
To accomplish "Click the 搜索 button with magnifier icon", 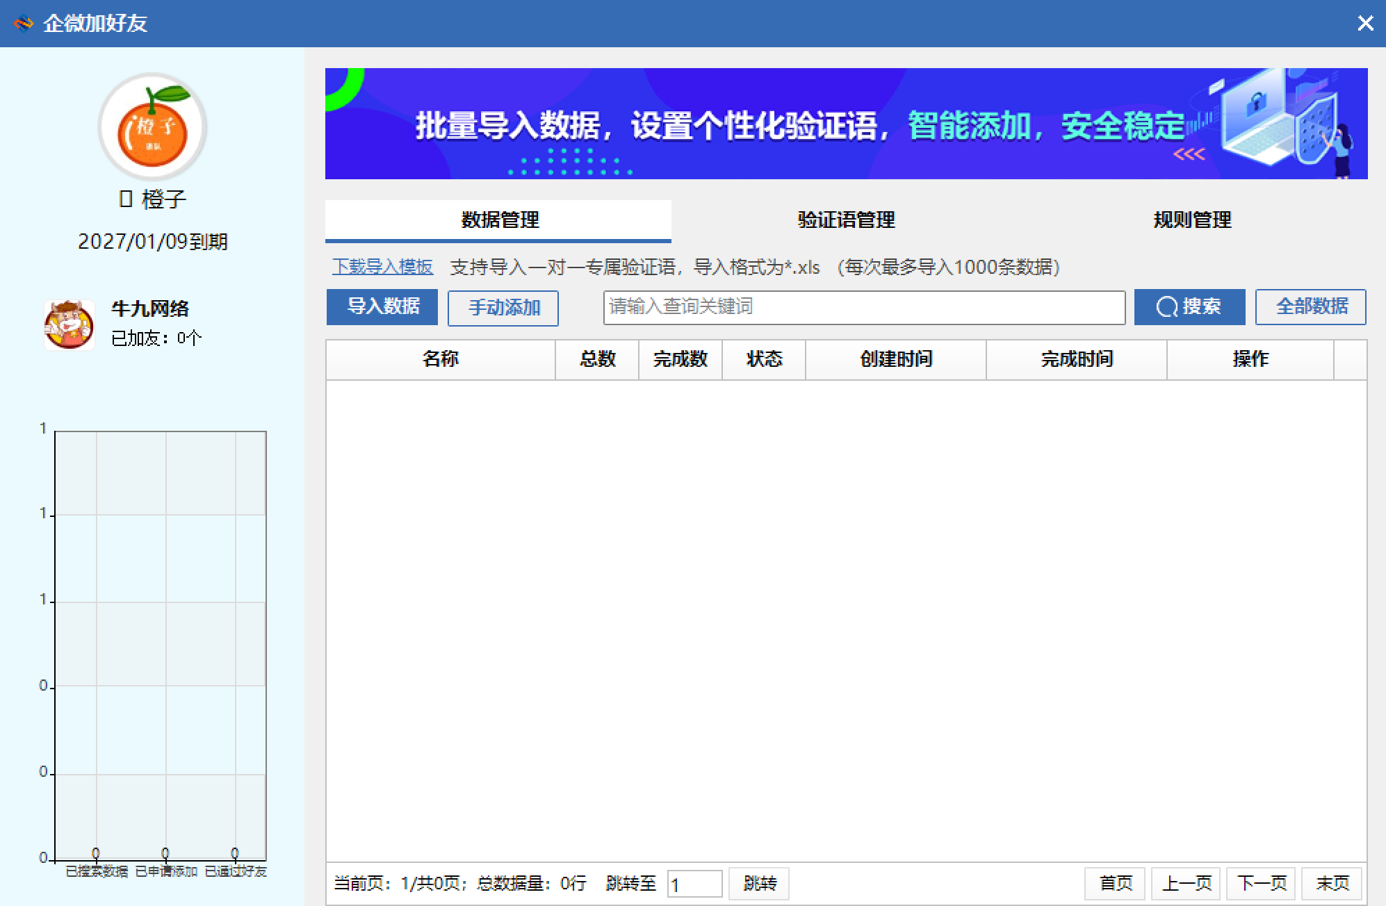I will click(1189, 307).
